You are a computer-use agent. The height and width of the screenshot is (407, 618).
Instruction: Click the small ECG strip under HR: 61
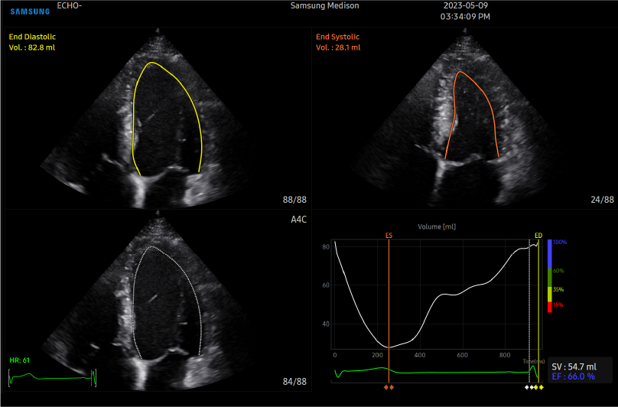[x=52, y=378]
